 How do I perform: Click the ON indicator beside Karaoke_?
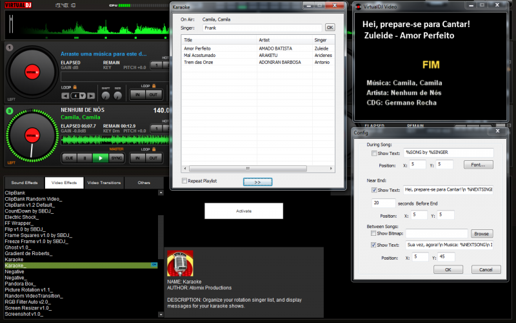tap(154, 265)
